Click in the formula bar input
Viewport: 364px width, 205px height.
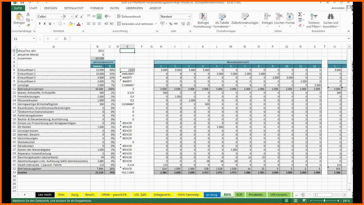[208, 39]
